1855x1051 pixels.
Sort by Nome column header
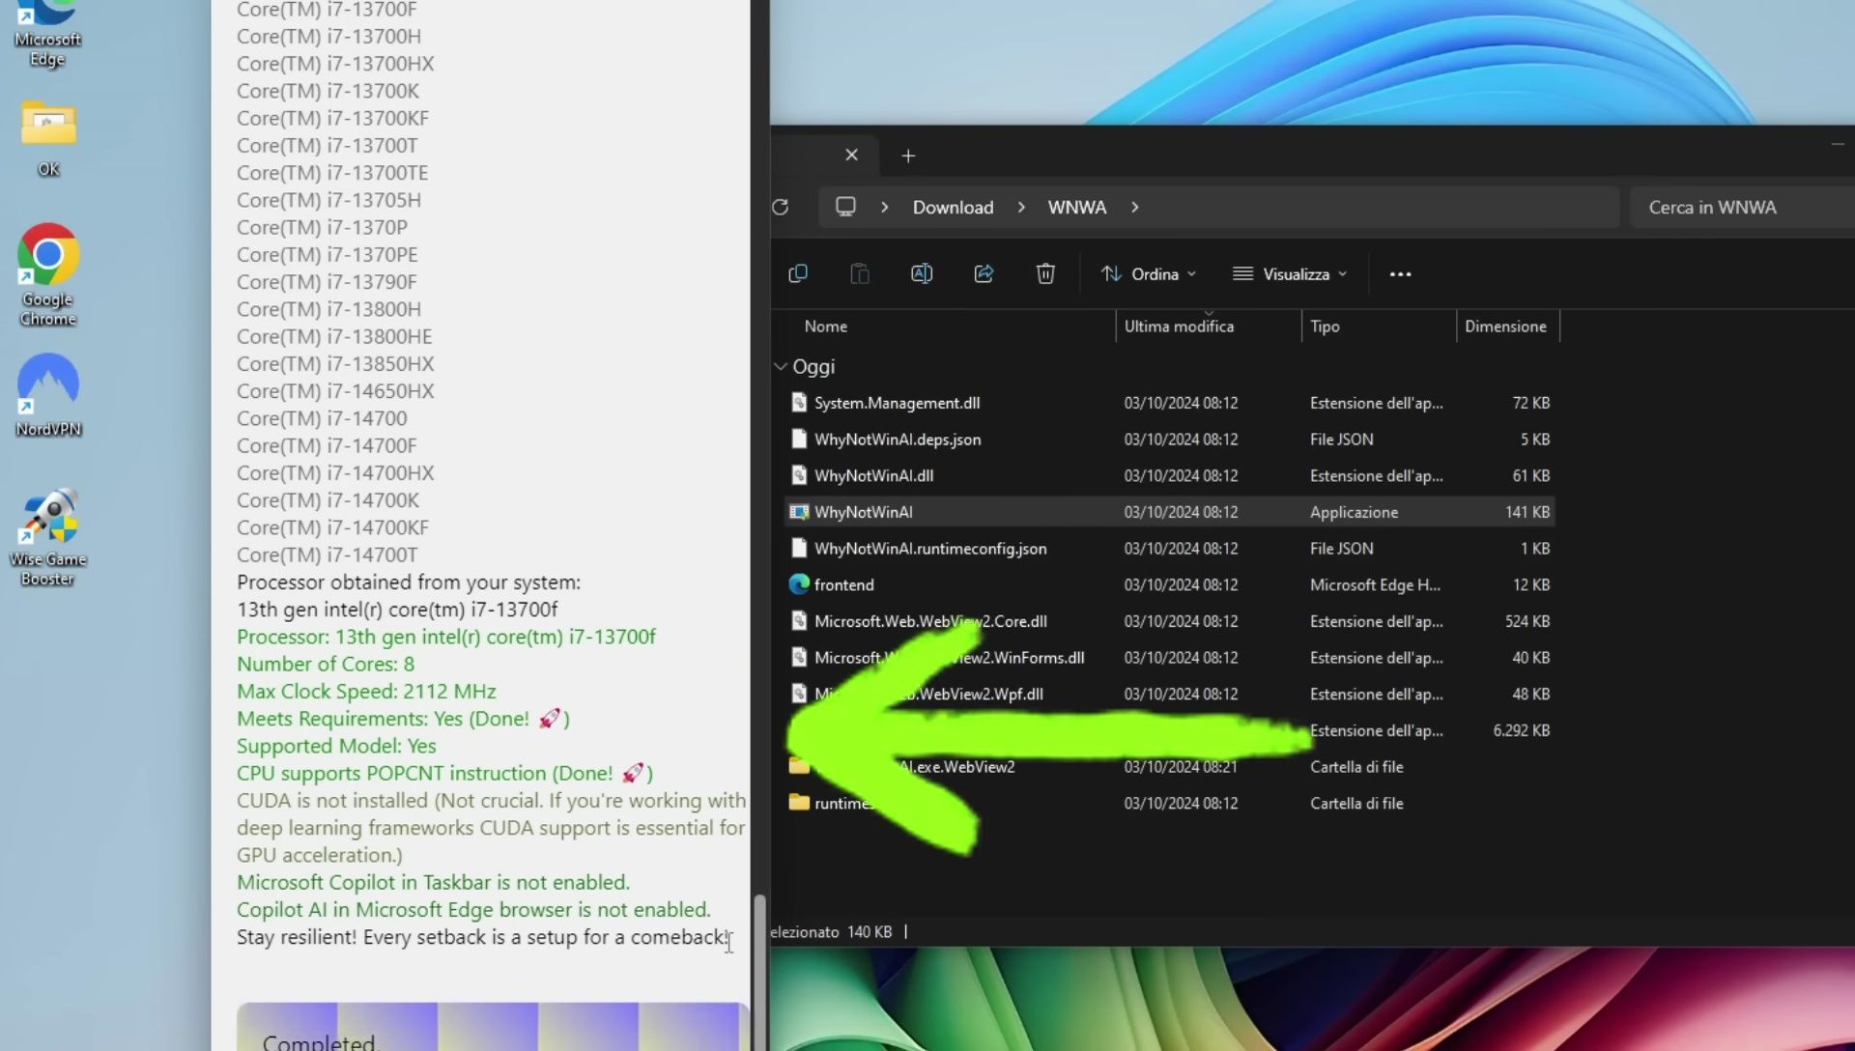coord(825,327)
